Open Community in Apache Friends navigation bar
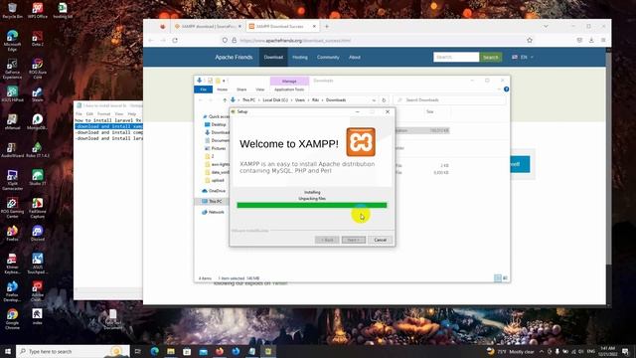This screenshot has width=636, height=358. pyautogui.click(x=328, y=58)
